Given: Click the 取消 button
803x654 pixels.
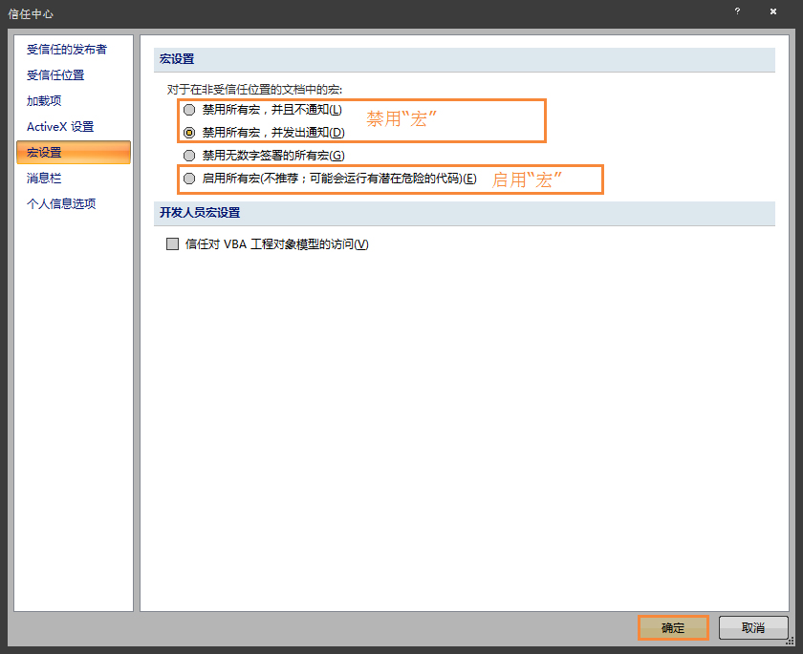Looking at the screenshot, I should (753, 628).
